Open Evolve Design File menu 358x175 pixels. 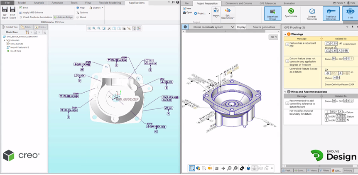tap(186, 3)
